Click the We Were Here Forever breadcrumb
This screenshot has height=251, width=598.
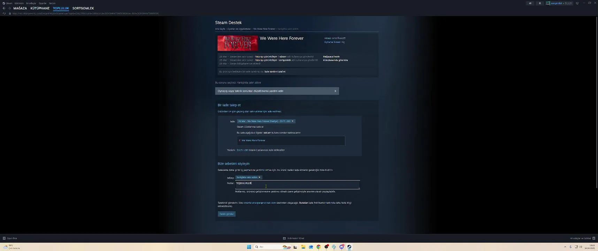pos(264,29)
